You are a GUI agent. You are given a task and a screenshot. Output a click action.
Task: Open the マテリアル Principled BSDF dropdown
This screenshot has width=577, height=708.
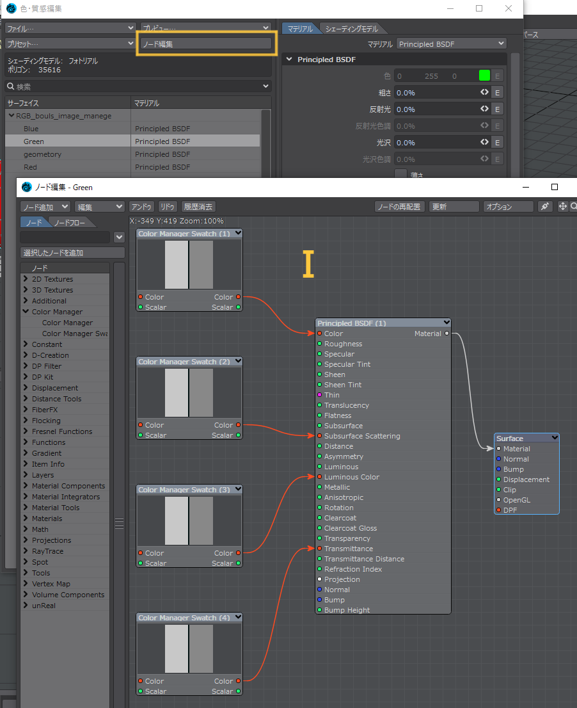[x=451, y=44]
